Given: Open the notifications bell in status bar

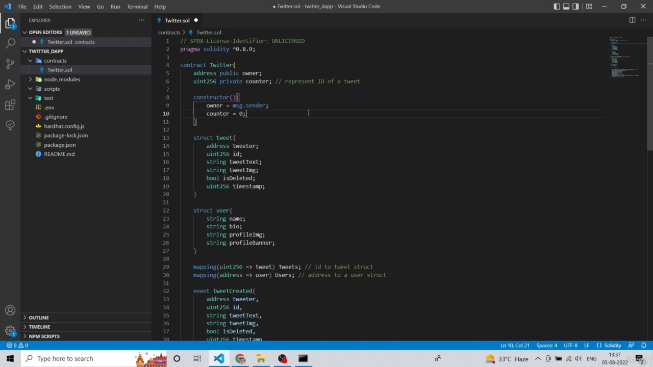Looking at the screenshot, I should (644, 345).
